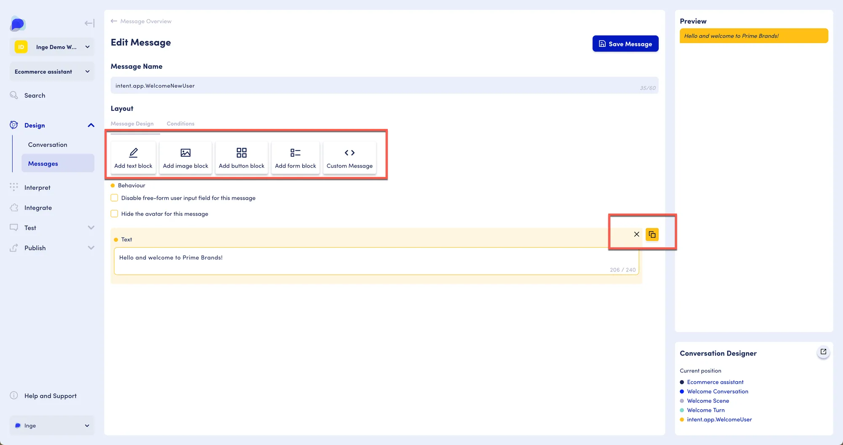Click the app logo speech bubble icon
843x445 pixels.
[x=18, y=24]
